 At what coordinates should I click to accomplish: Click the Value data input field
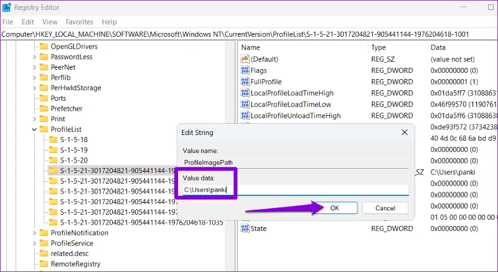295,190
